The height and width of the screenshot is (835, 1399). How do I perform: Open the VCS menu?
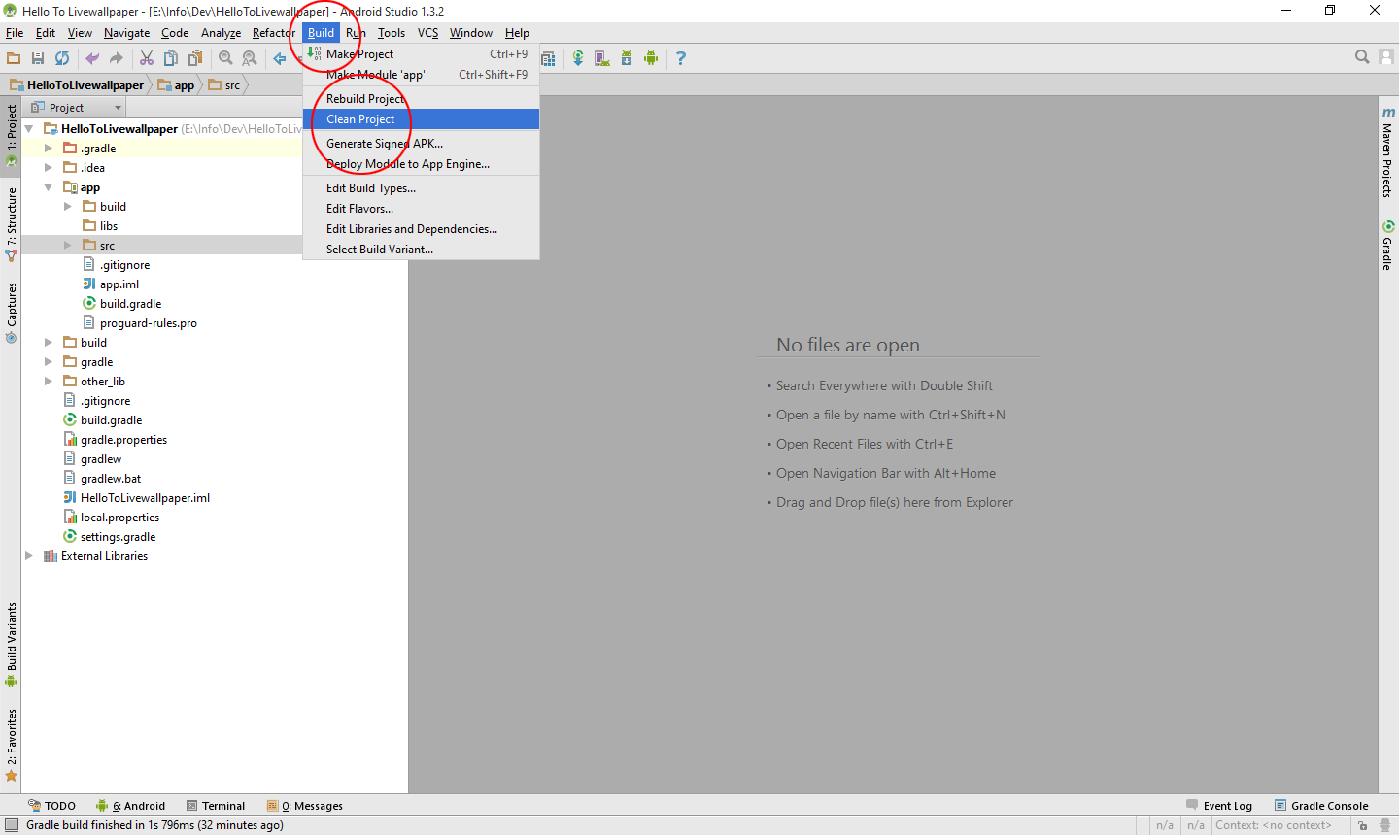click(427, 33)
